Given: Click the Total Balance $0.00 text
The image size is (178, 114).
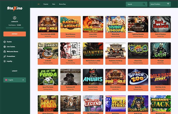Looking at the screenshot, I should click(15, 25).
